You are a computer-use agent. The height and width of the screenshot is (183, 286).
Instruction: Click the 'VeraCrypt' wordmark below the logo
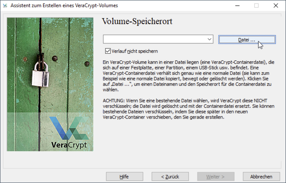[x=64, y=146]
